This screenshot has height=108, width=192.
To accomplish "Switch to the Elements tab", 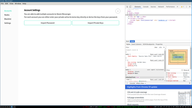I will tap(138, 7).
